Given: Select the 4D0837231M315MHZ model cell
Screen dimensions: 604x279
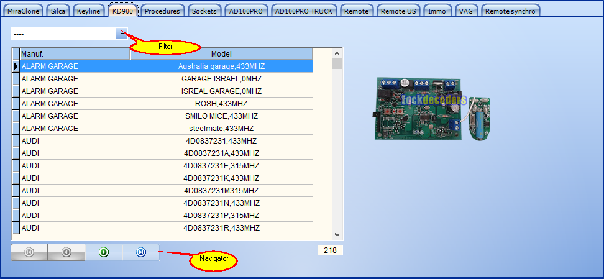Looking at the screenshot, I should click(221, 190).
